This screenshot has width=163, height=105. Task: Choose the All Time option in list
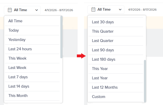click(x=32, y=21)
